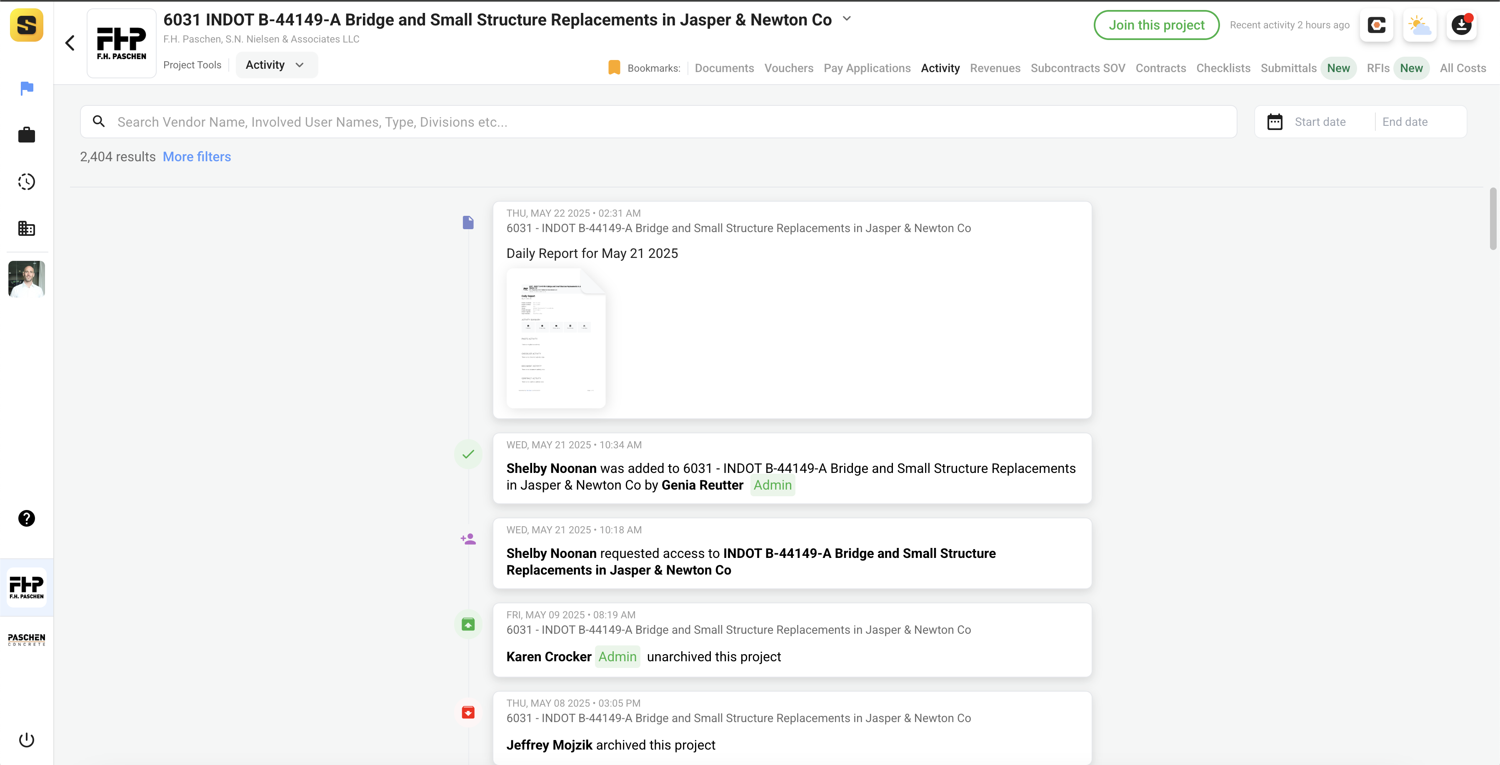Expand the project title chevron
The width and height of the screenshot is (1500, 765).
pos(847,19)
